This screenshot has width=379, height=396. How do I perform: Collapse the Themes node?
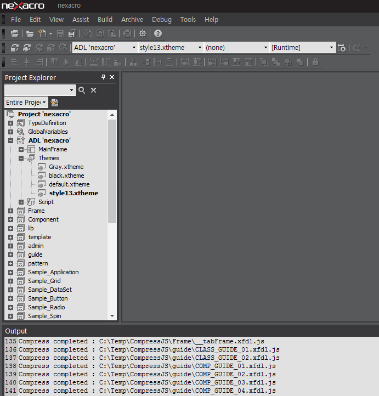pyautogui.click(x=21, y=159)
